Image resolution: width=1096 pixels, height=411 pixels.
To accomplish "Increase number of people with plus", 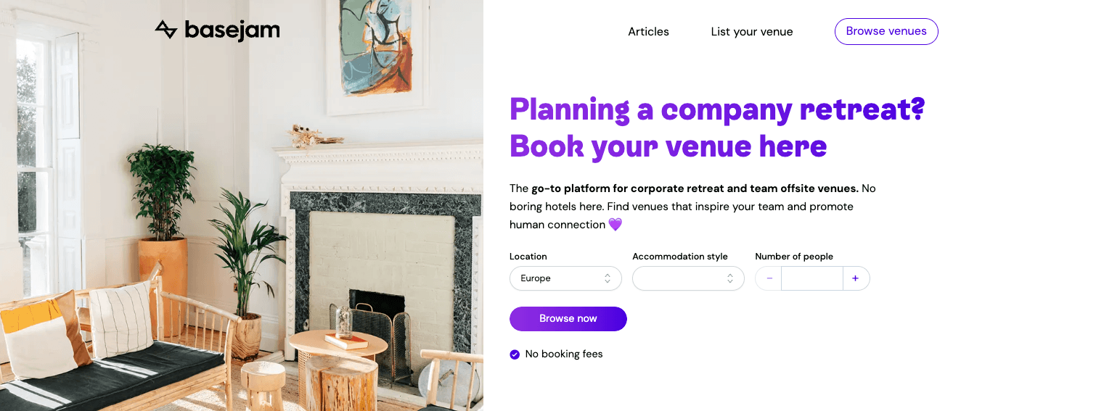I will (856, 278).
